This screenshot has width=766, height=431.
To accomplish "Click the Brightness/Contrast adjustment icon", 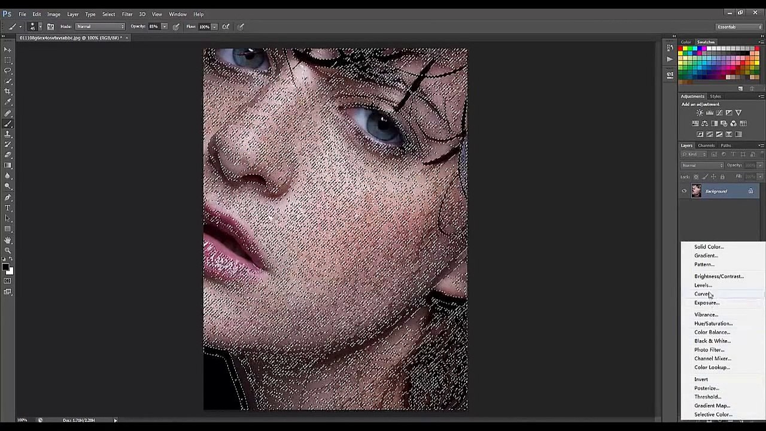I will (700, 113).
